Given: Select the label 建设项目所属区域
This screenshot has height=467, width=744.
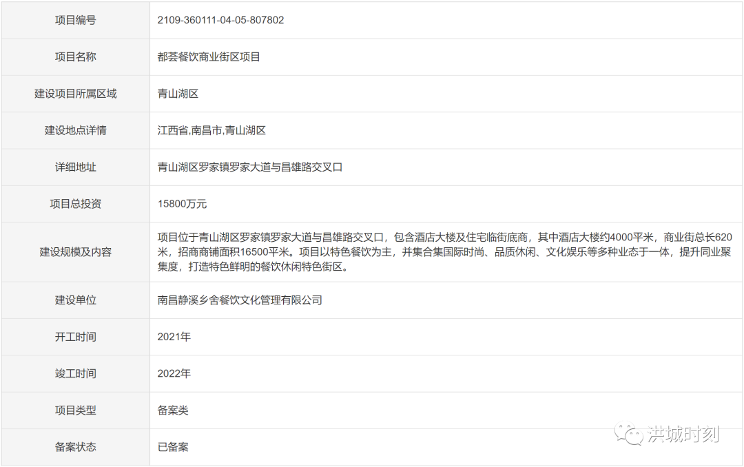Looking at the screenshot, I should [x=76, y=94].
